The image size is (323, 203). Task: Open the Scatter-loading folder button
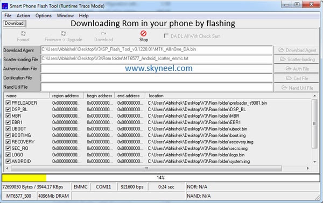tap(296, 60)
